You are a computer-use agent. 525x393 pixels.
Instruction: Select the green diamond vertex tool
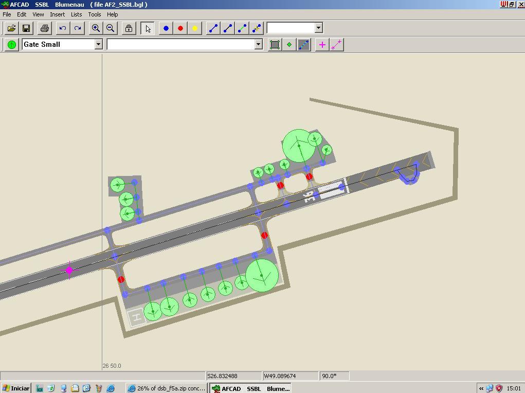pos(289,45)
